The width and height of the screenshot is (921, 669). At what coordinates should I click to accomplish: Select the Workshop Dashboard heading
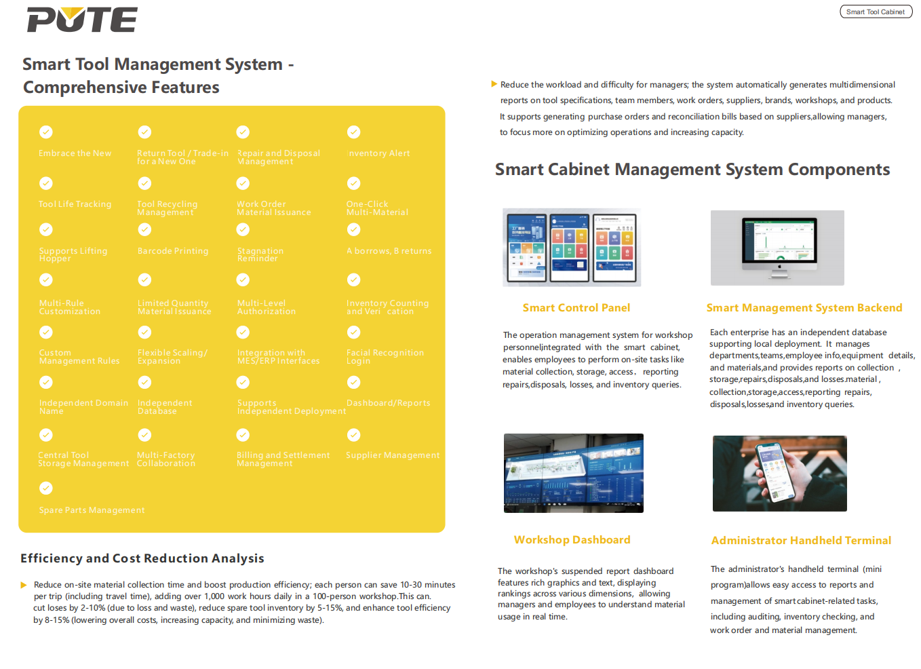[572, 540]
